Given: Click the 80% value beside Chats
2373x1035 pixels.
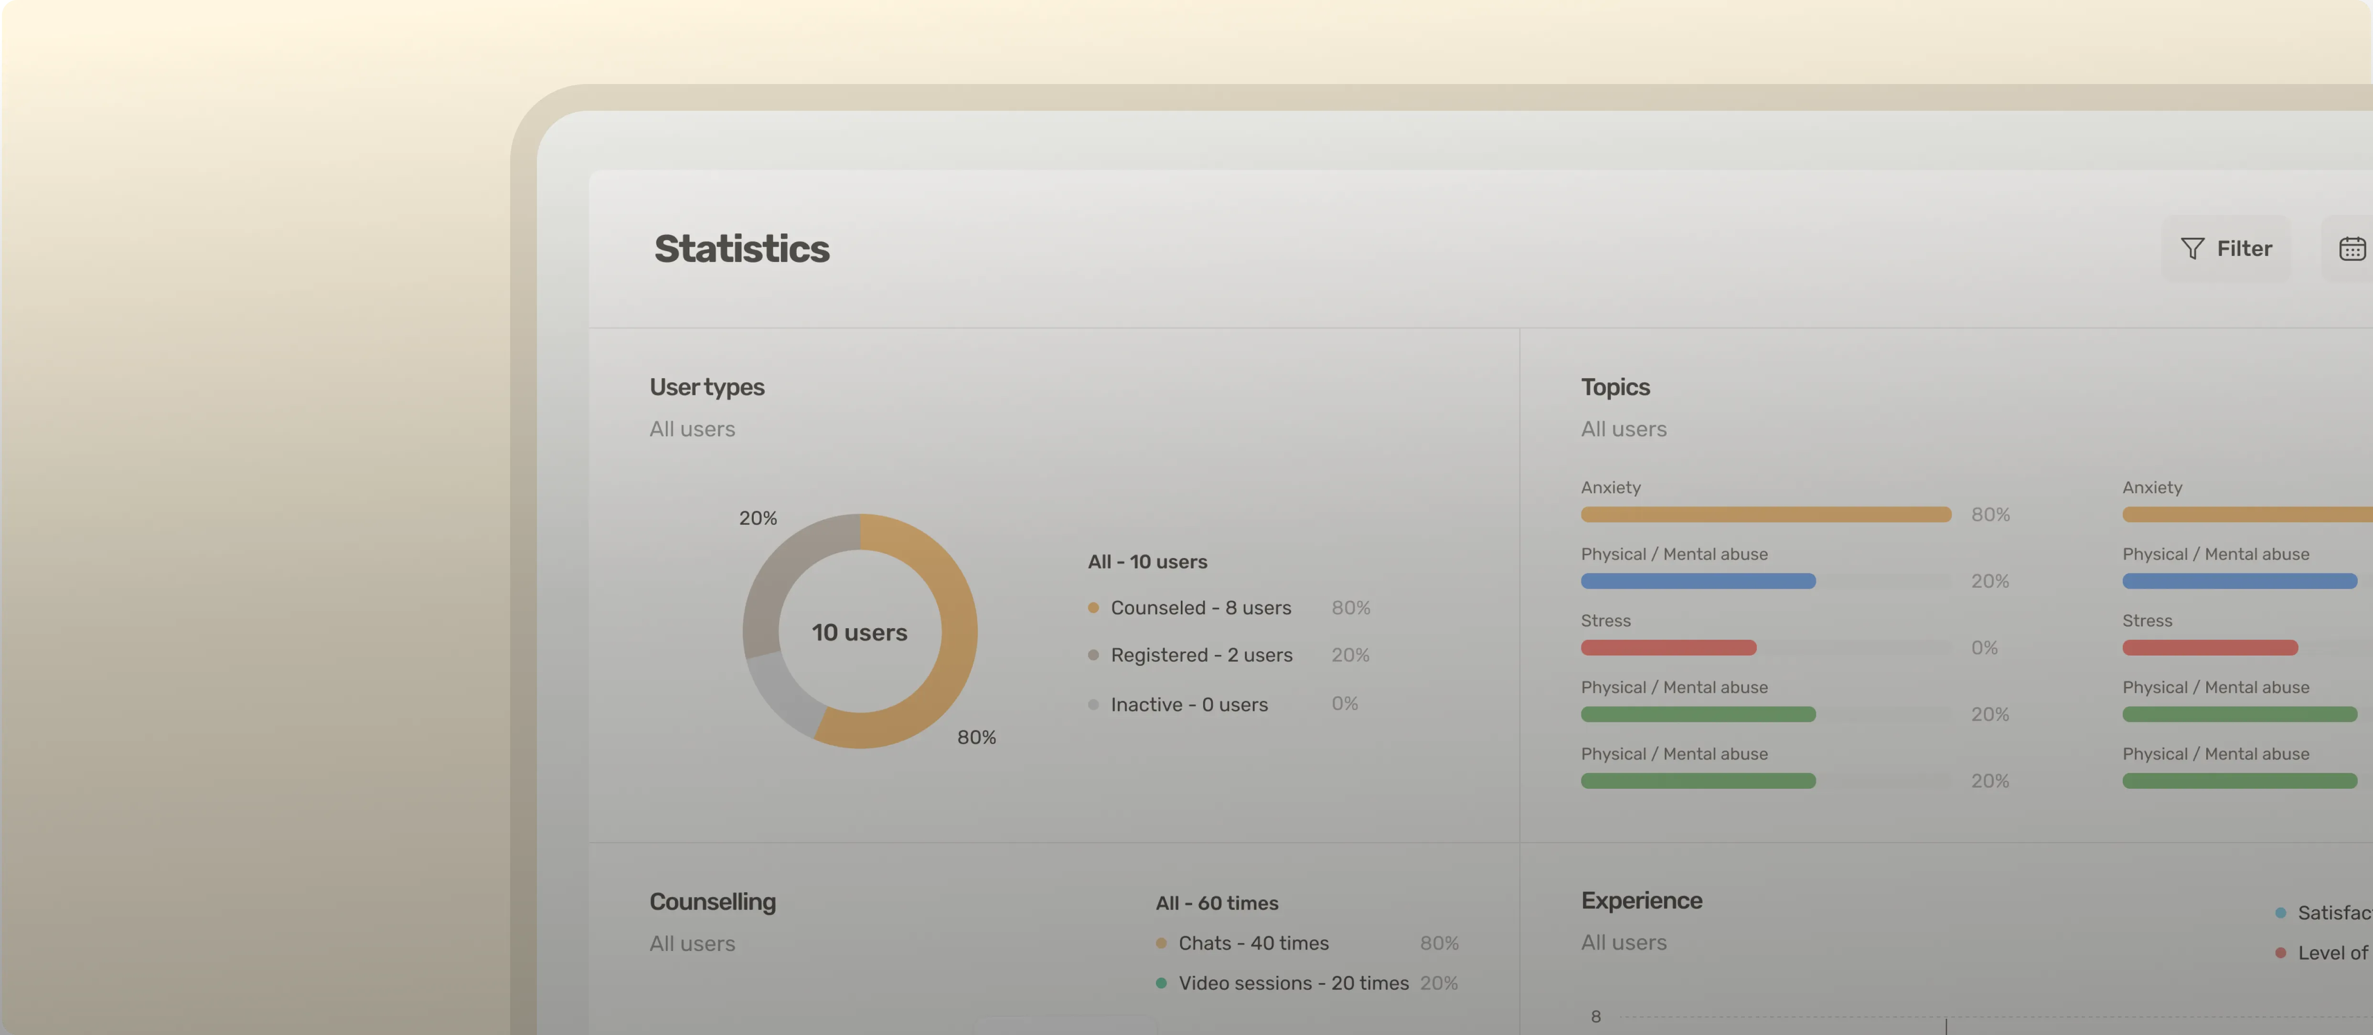Looking at the screenshot, I should pos(1438,943).
